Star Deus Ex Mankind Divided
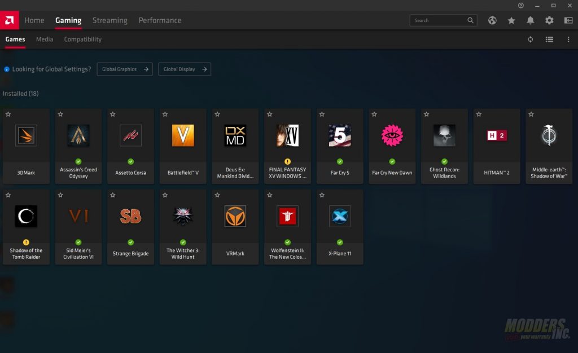Image resolution: width=578 pixels, height=353 pixels. (x=217, y=114)
